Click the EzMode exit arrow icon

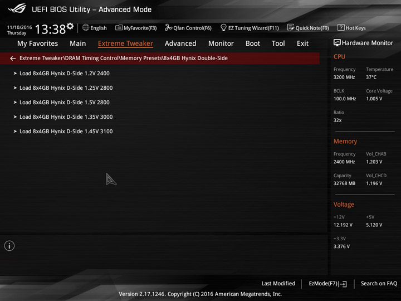point(343,284)
